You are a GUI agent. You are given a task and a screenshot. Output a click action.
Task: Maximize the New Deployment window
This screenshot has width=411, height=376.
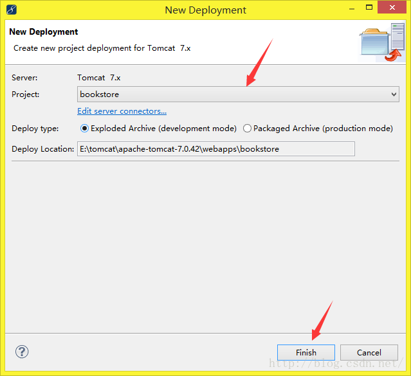pyautogui.click(x=369, y=7)
